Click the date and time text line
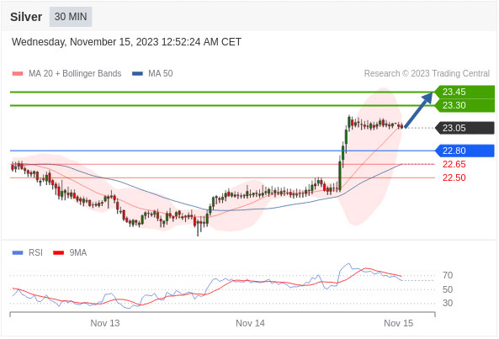 point(126,42)
